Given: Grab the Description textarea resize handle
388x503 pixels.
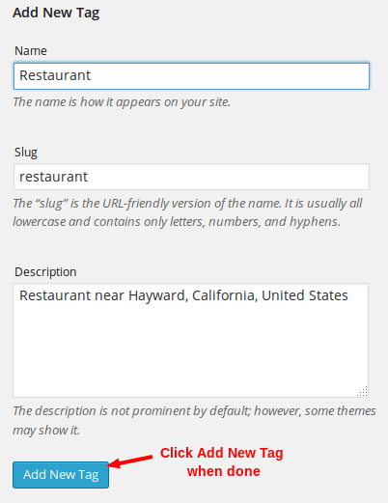Looking at the screenshot, I should [363, 392].
